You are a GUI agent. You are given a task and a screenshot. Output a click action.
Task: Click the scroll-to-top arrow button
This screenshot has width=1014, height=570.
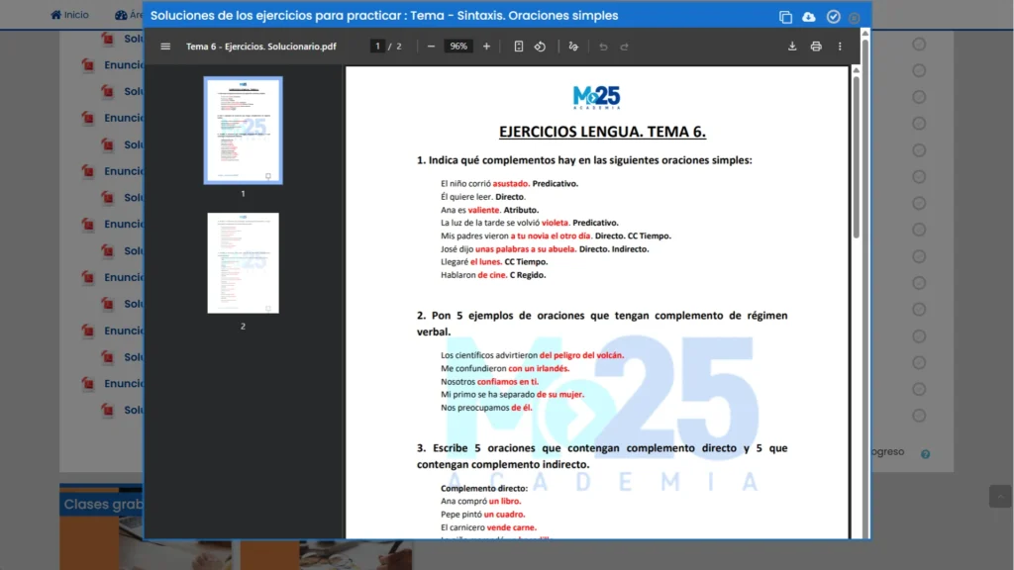click(999, 496)
